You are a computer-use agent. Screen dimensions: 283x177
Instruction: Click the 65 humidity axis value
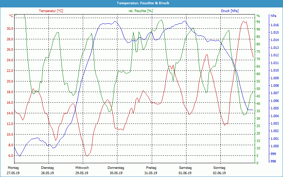point(258,67)
